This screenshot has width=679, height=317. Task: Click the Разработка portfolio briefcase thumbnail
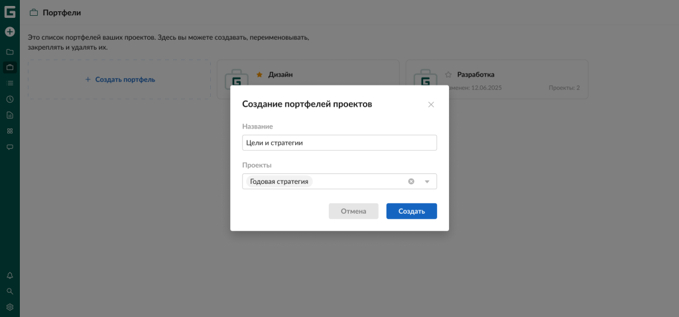click(425, 77)
